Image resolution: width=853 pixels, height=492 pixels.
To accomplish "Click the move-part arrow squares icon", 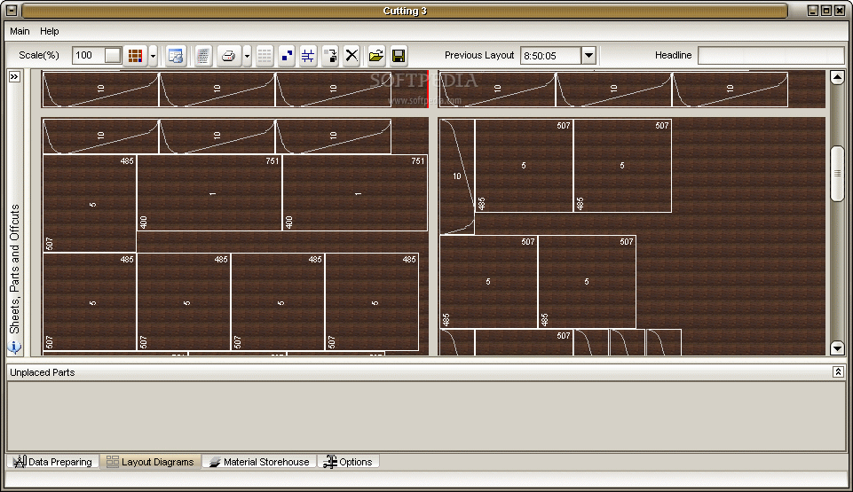I will (329, 55).
